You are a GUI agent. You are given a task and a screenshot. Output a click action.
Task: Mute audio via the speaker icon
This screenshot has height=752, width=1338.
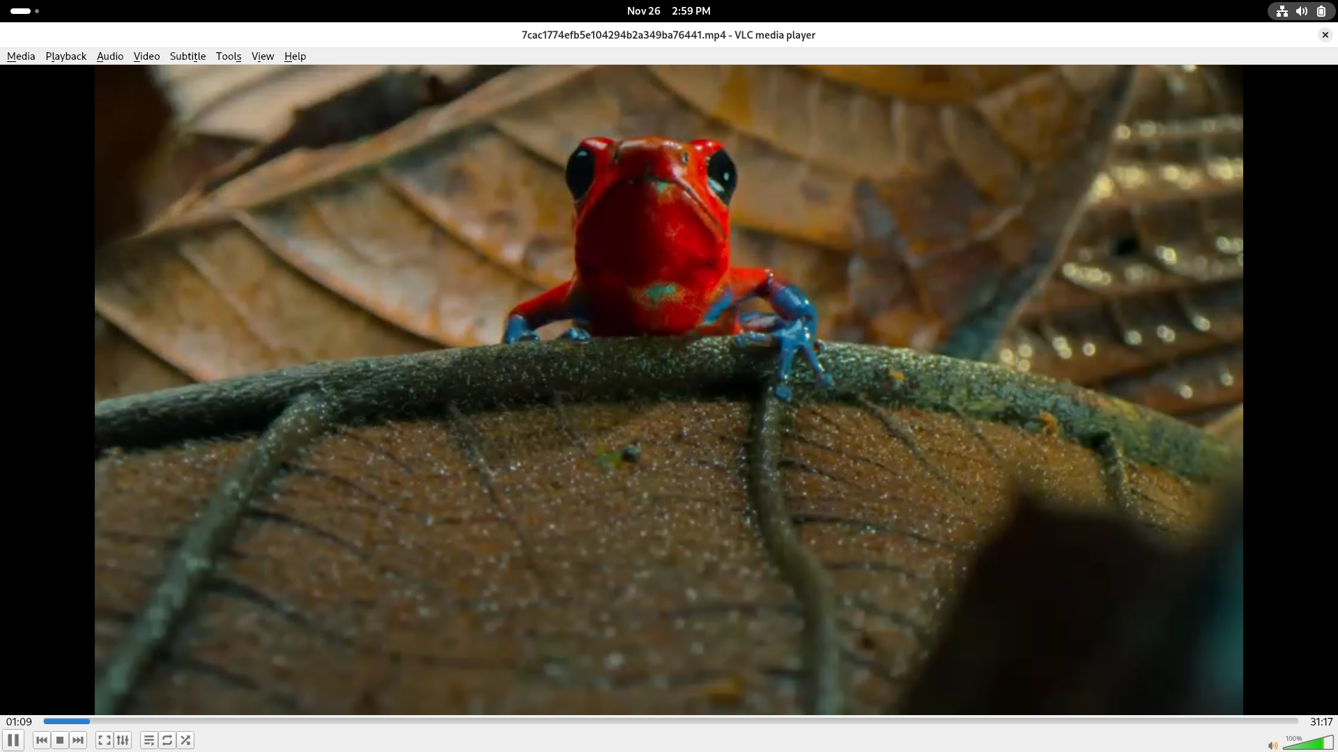pos(1272,745)
